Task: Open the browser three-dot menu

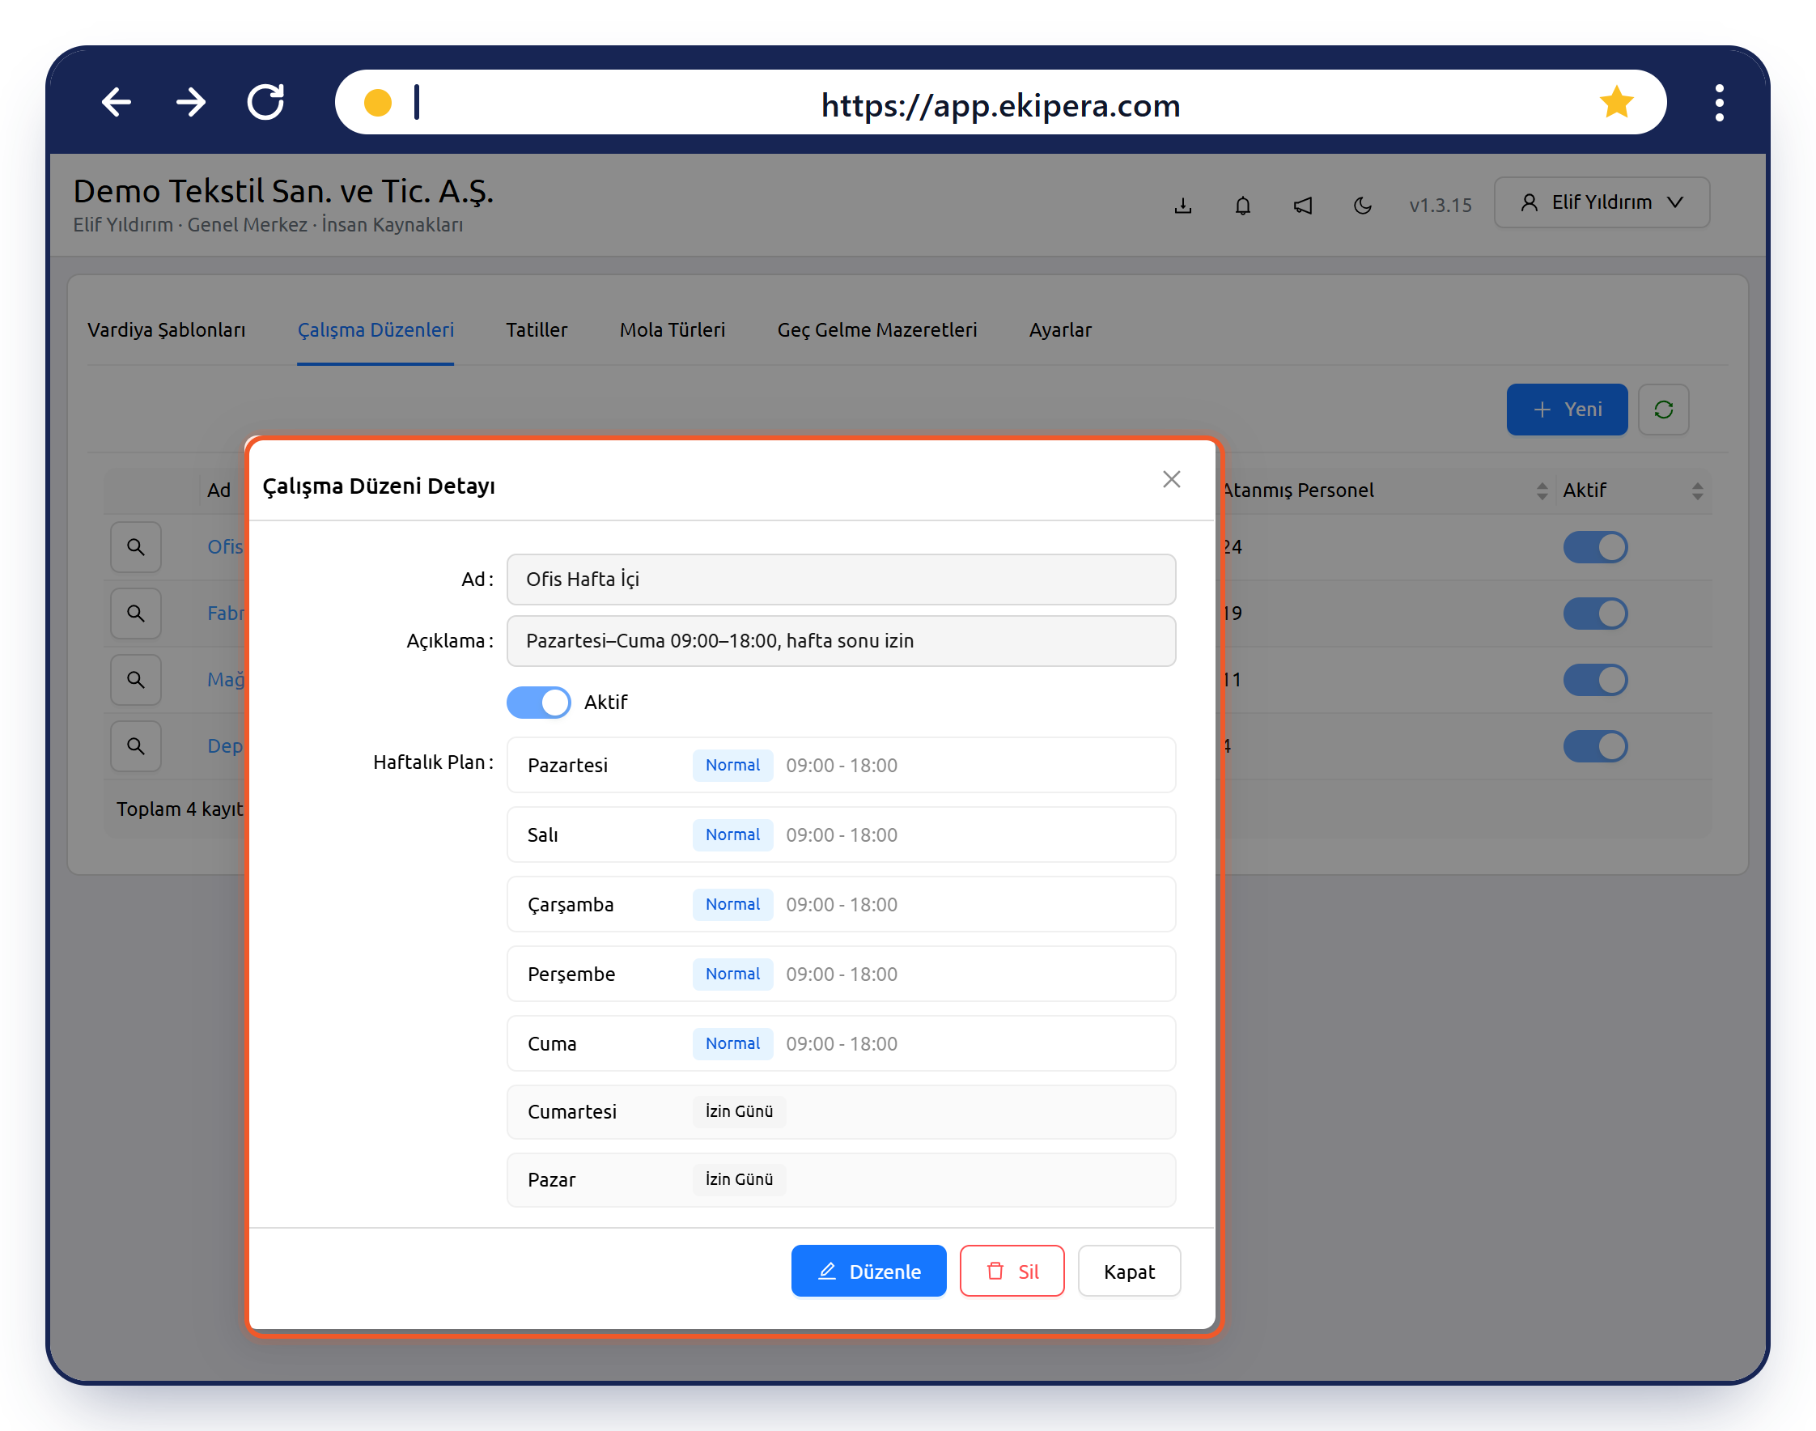Action: [x=1719, y=102]
